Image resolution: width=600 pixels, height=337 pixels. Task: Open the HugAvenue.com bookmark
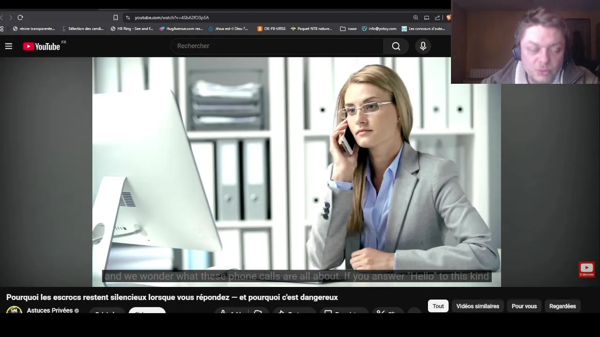tap(181, 29)
